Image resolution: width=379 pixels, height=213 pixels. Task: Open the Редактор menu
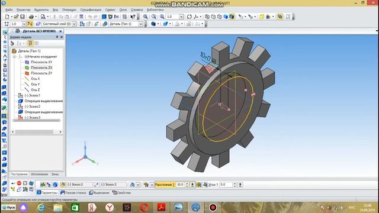tap(24, 10)
